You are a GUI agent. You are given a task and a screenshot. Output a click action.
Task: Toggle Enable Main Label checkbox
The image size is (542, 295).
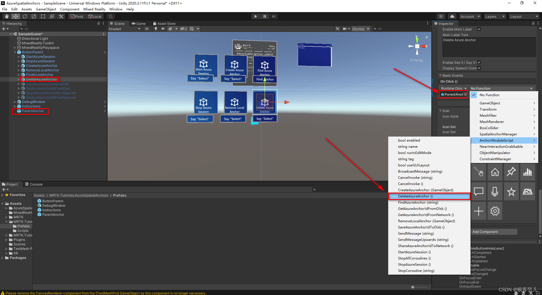[479, 29]
